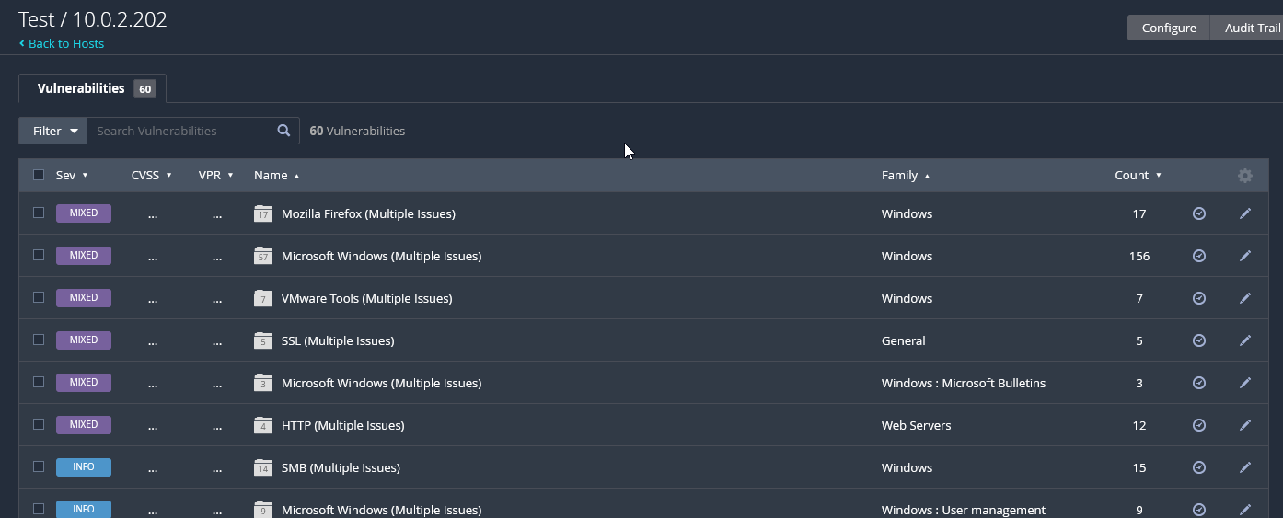The width and height of the screenshot is (1283, 518).
Task: Edit the Mozilla Firefox row with pencil
Action: point(1245,213)
